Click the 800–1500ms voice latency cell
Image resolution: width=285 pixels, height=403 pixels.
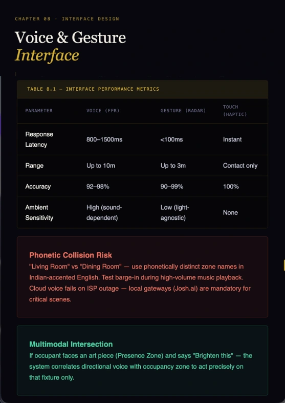pyautogui.click(x=104, y=139)
